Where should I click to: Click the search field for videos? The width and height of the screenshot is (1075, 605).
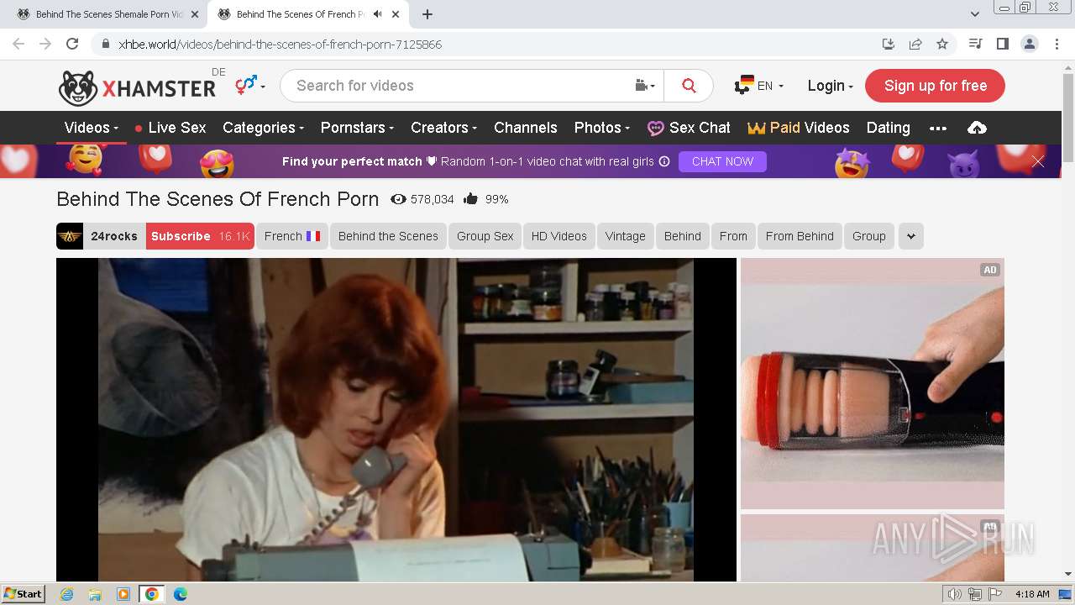(x=458, y=86)
